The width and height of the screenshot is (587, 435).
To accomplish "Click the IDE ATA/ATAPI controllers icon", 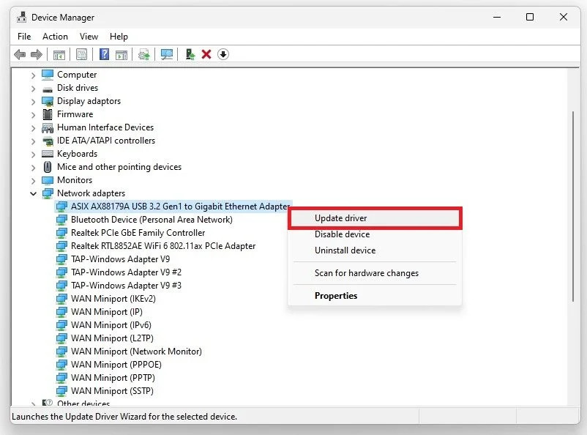I will [48, 141].
